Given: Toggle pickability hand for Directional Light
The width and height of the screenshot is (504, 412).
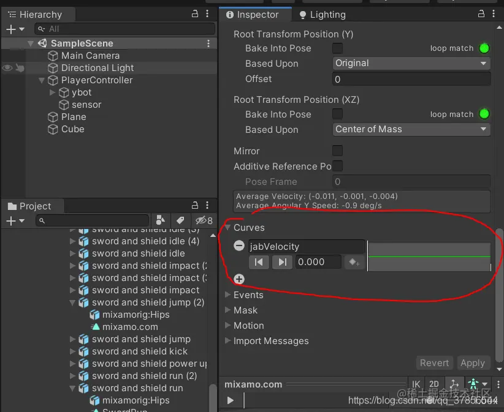Looking at the screenshot, I should tap(20, 68).
